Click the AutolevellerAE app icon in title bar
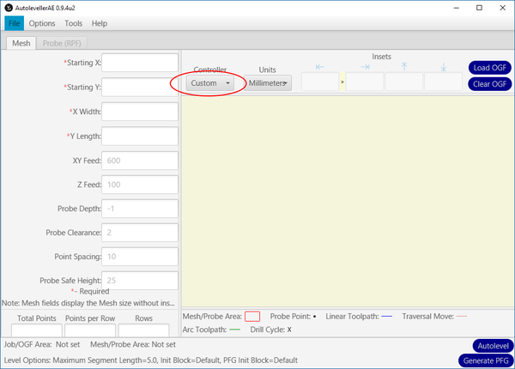 8,7
